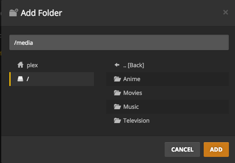This screenshot has width=235, height=163.
Task: Select the root slash location
Action: tap(52, 79)
